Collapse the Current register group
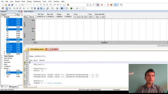 pos(2,17)
